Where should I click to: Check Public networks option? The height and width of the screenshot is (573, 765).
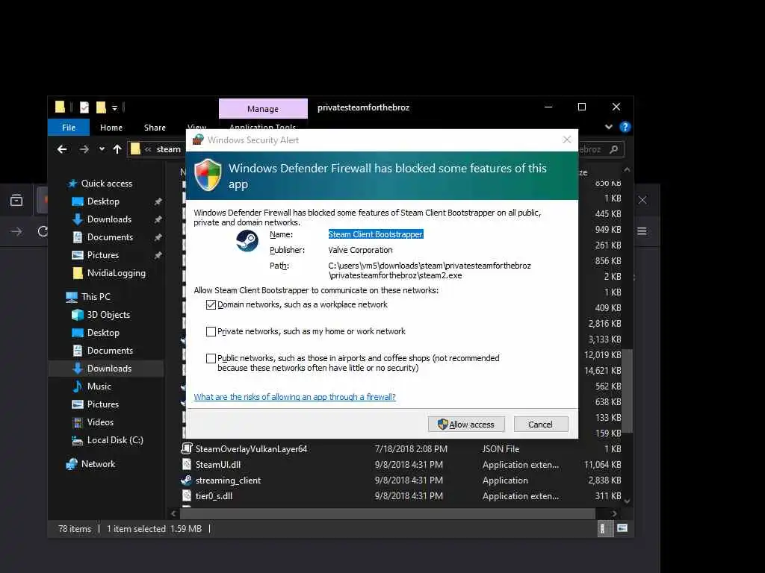[x=211, y=359]
